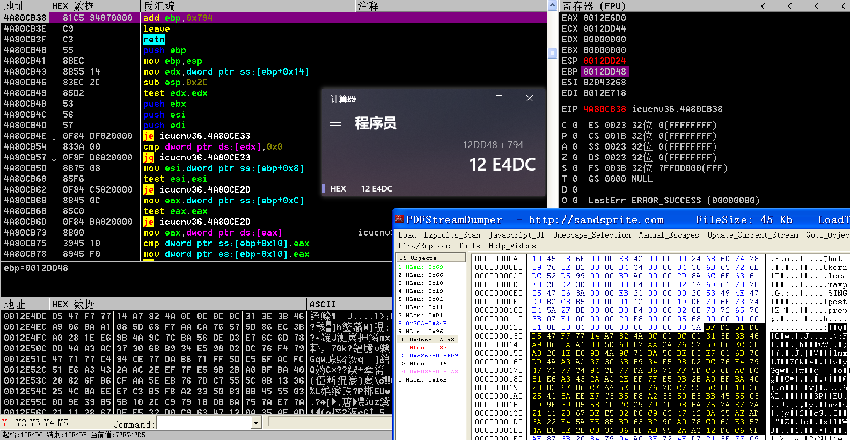Screen dimensions: 850x440
Task: Click the EAX register value 0012E6D0
Action: pyautogui.click(x=605, y=18)
